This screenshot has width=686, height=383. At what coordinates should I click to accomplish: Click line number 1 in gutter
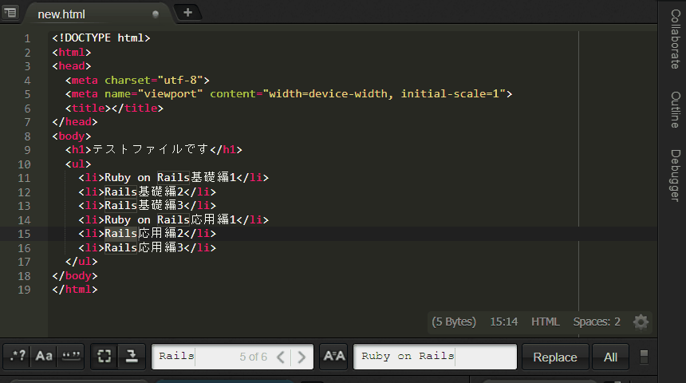[27, 38]
